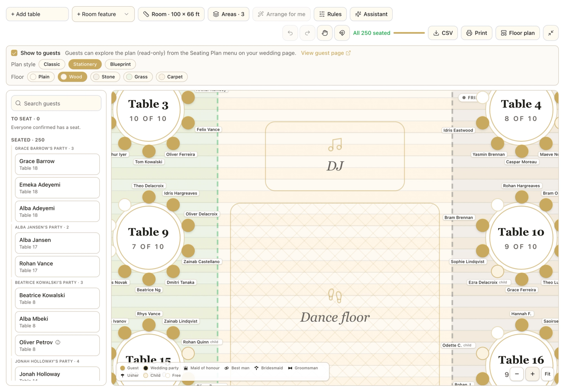The height and width of the screenshot is (392, 565).
Task: Choose the Grass floor option
Action: tap(138, 77)
